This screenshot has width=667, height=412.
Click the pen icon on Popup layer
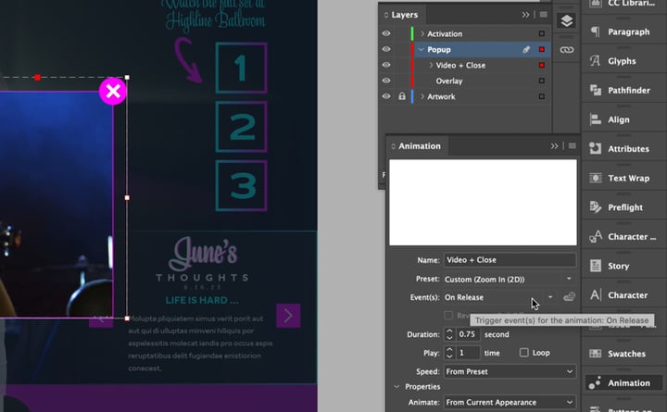click(526, 50)
